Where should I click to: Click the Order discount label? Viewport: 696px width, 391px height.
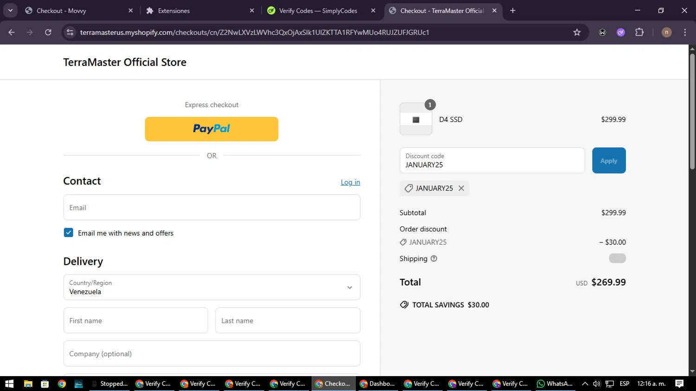423,229
